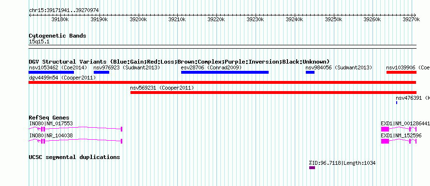Open the INO80|NM_017553 gene label
430x186 pixels.
pos(51,124)
